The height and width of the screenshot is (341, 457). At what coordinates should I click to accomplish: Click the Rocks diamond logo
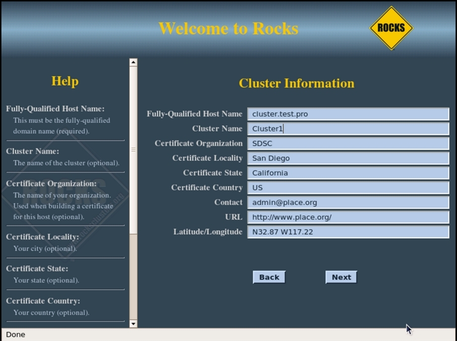pyautogui.click(x=391, y=28)
